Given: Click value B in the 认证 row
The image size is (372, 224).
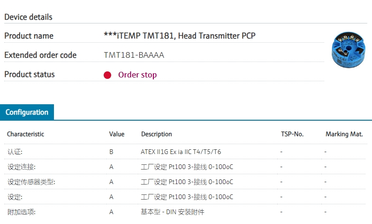Looking at the screenshot, I should pyautogui.click(x=111, y=152).
